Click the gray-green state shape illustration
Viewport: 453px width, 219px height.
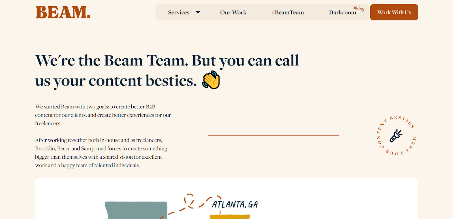(x=136, y=210)
